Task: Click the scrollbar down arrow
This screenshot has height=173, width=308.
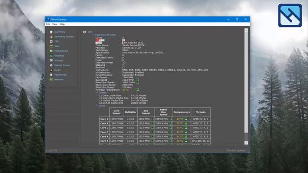Action: [246, 143]
